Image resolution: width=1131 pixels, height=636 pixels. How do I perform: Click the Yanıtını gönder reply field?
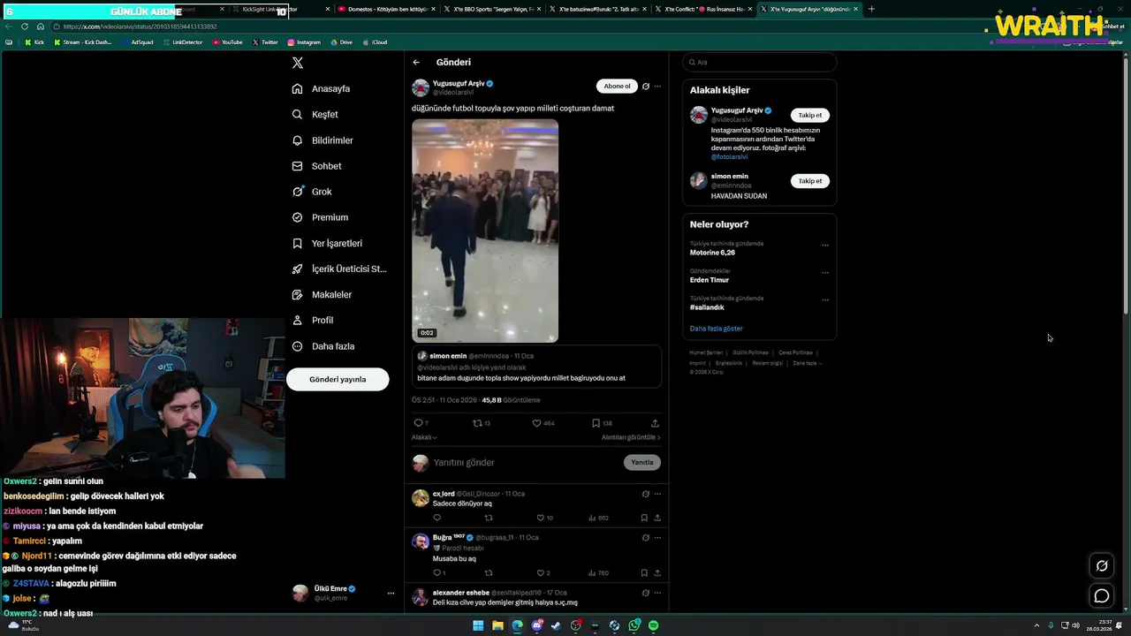point(525,463)
